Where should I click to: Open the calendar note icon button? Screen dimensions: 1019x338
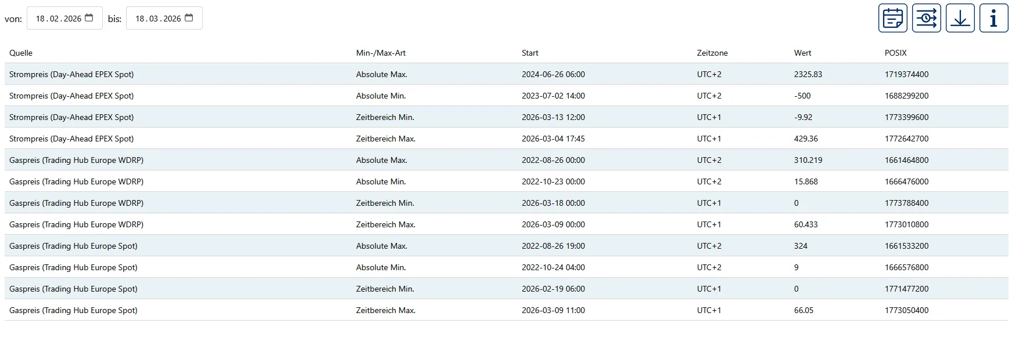pos(892,18)
